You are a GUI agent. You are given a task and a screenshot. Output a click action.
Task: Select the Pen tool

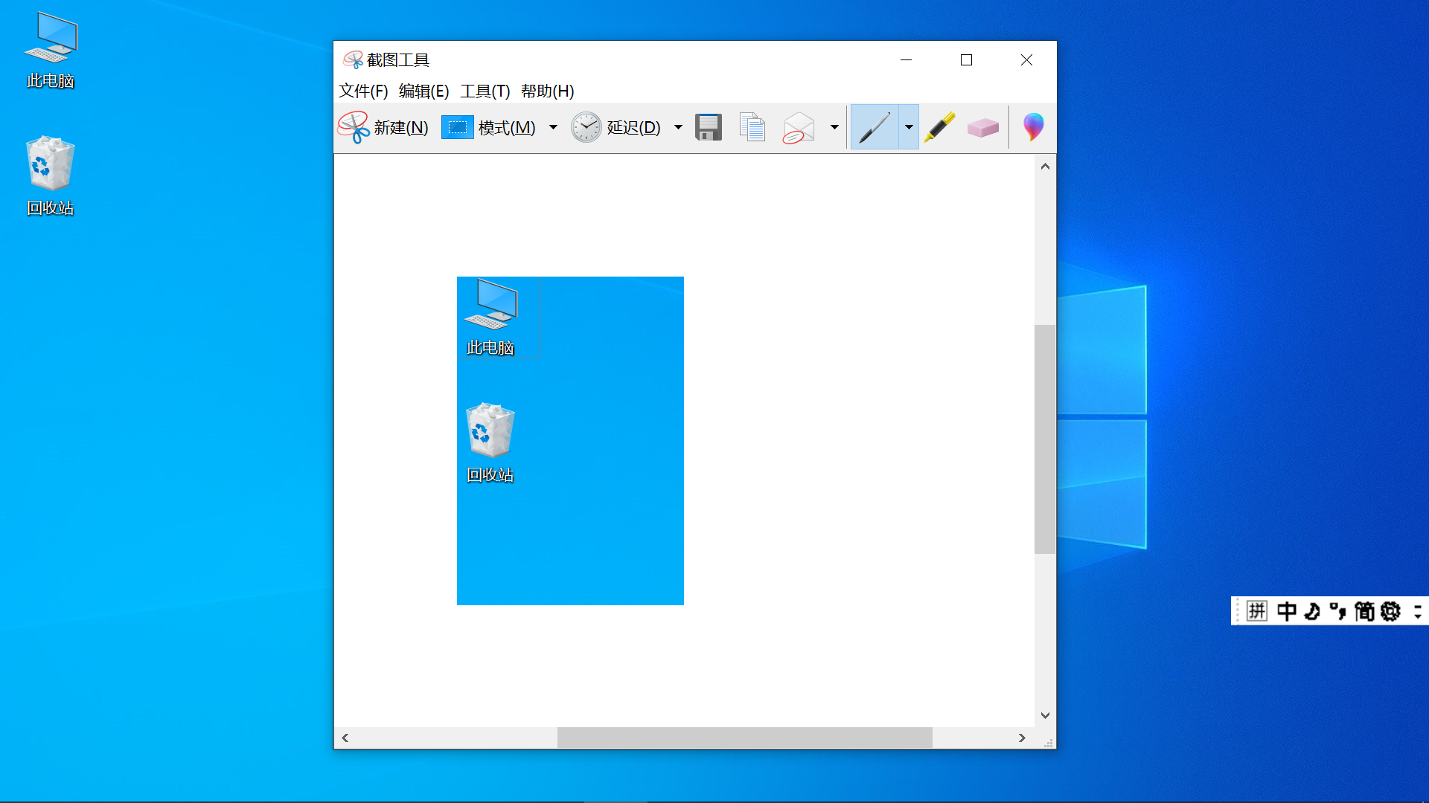click(875, 127)
